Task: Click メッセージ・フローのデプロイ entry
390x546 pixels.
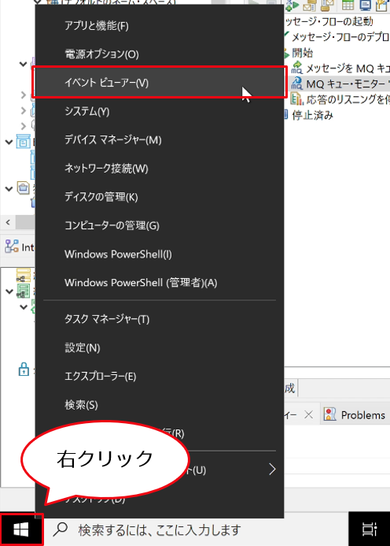Action: pyautogui.click(x=340, y=37)
